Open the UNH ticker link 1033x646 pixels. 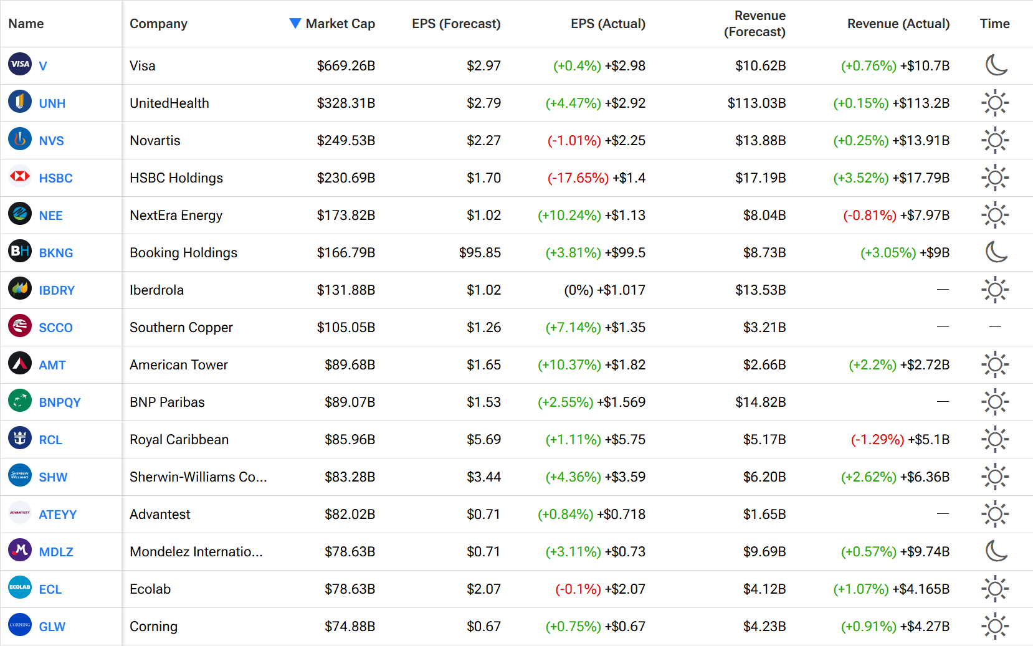click(52, 103)
